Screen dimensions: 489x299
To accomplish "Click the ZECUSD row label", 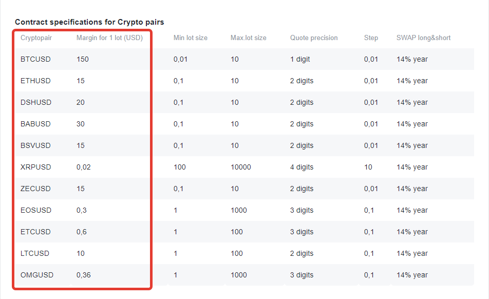I will [x=35, y=189].
